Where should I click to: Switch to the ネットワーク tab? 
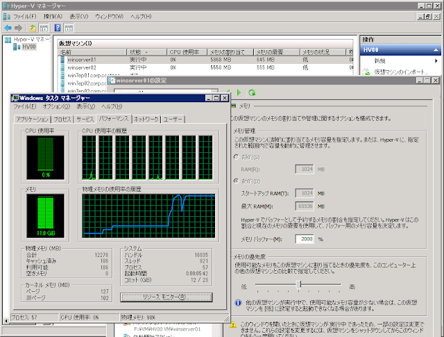tap(146, 119)
